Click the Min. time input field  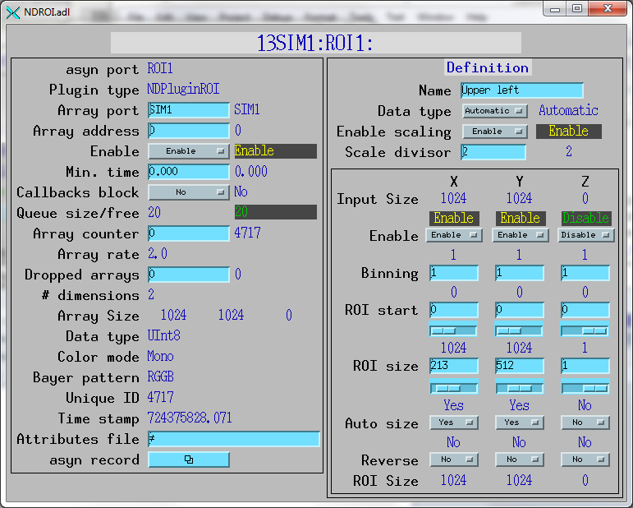click(x=189, y=172)
